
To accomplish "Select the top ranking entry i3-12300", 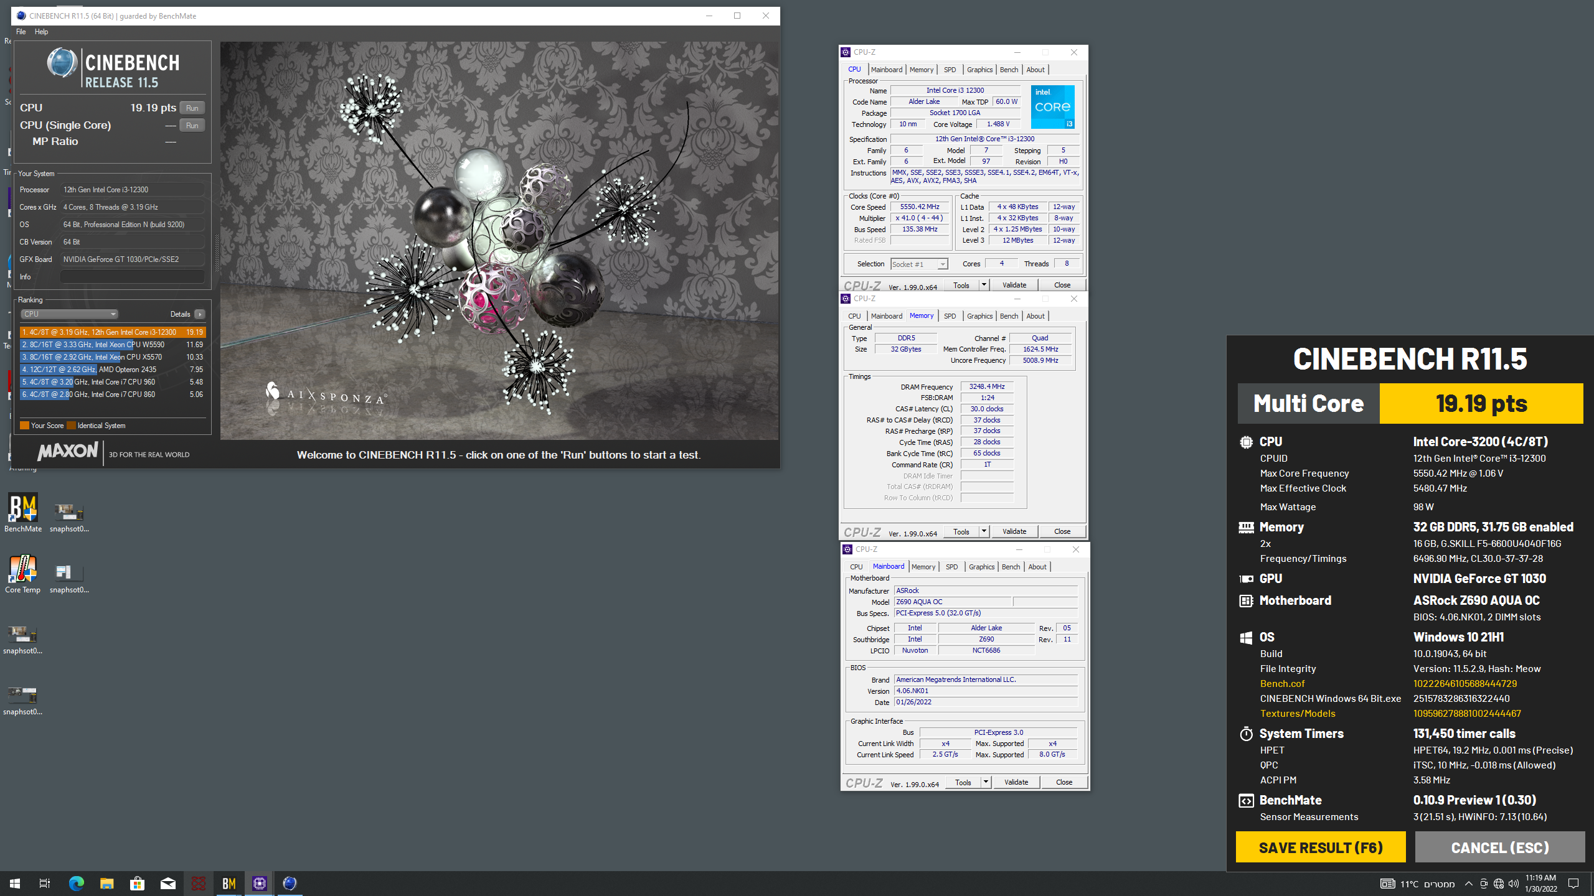I will pos(113,332).
